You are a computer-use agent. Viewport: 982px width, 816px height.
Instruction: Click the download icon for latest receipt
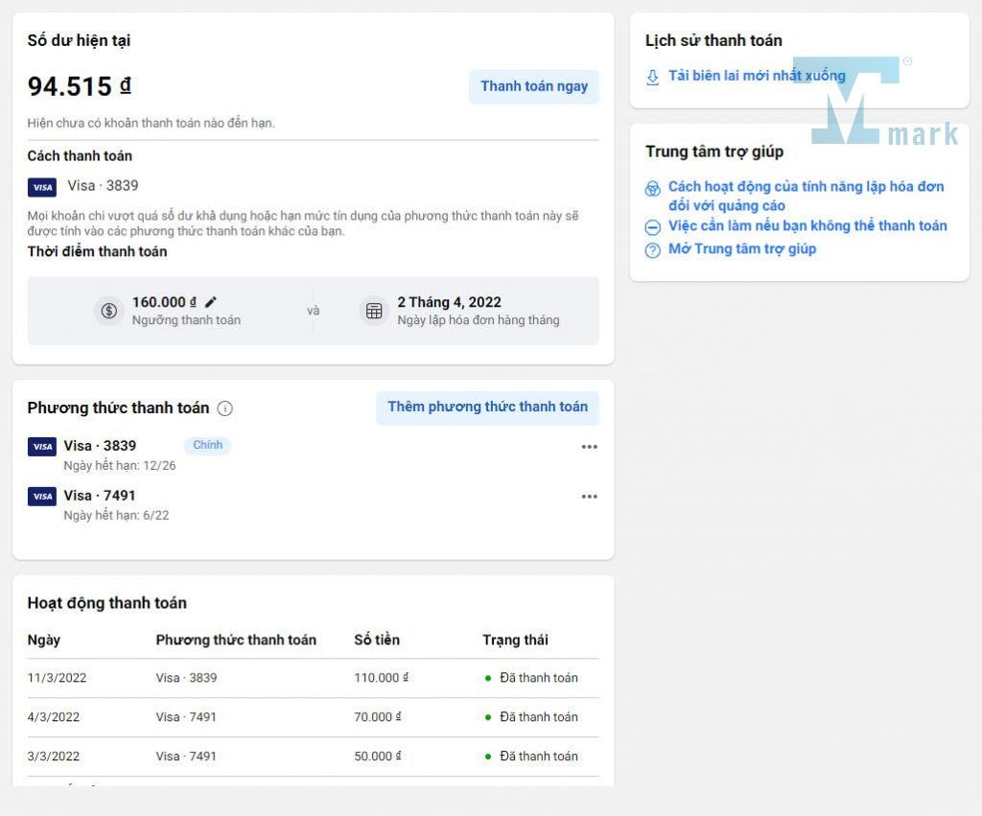653,77
